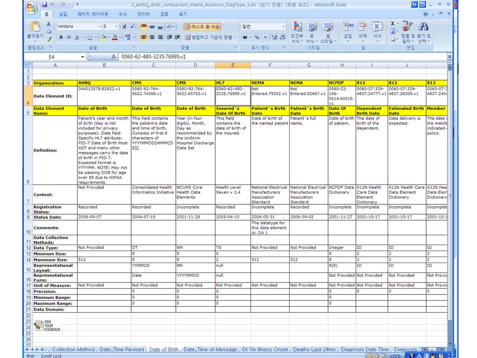Click the cell Format (서식) icon
The height and width of the screenshot is (358, 477).
coord(377,27)
